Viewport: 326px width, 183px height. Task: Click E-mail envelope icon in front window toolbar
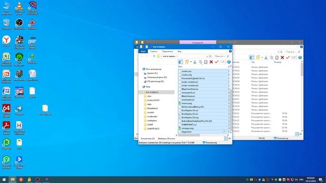click(x=222, y=62)
